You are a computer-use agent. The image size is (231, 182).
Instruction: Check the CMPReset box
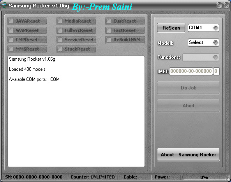pyautogui.click(x=11, y=40)
